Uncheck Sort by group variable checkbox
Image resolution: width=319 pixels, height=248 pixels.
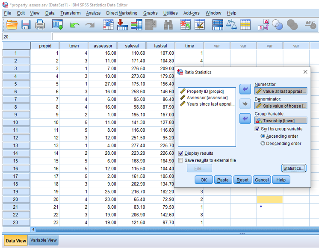pos(257,129)
